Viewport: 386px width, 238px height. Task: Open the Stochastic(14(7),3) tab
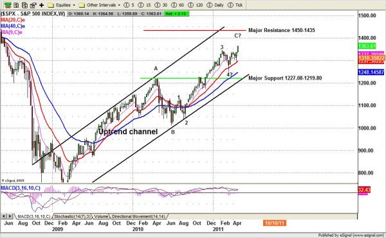(72, 216)
